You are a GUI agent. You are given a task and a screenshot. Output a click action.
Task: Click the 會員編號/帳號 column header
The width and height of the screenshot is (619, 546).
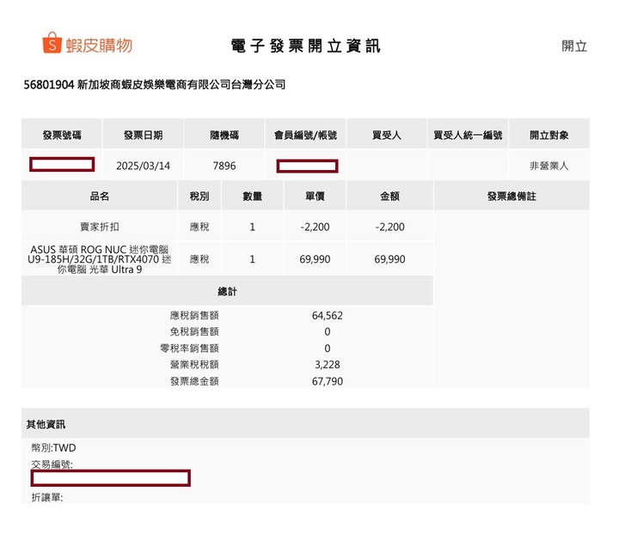(305, 136)
